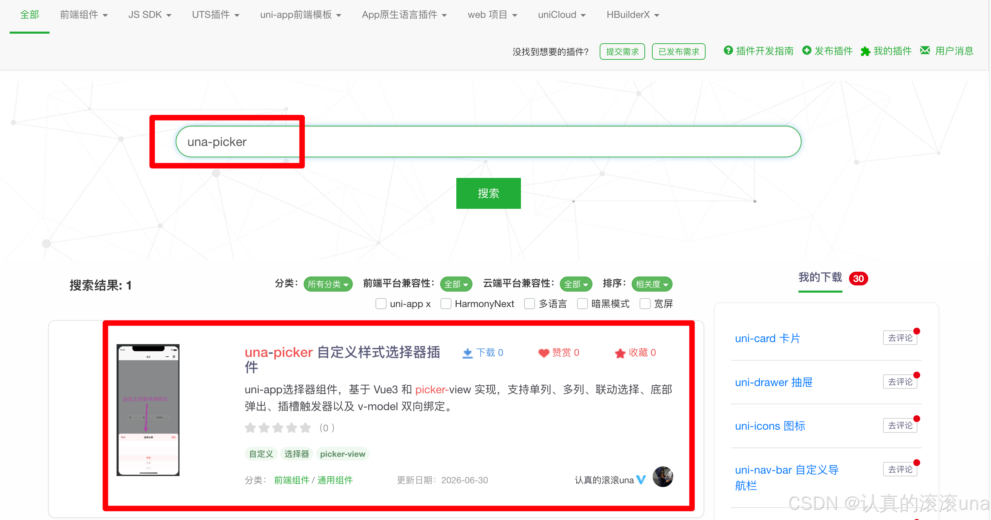Expand the 前端组件 menu
Screen dimensions: 991x520
[x=84, y=15]
